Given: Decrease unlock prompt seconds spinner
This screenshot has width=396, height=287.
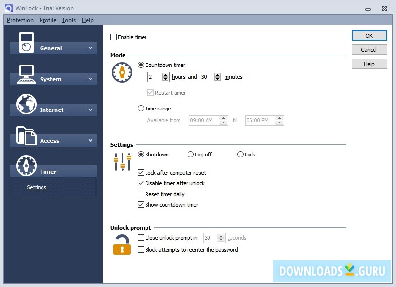Looking at the screenshot, I should (221, 240).
